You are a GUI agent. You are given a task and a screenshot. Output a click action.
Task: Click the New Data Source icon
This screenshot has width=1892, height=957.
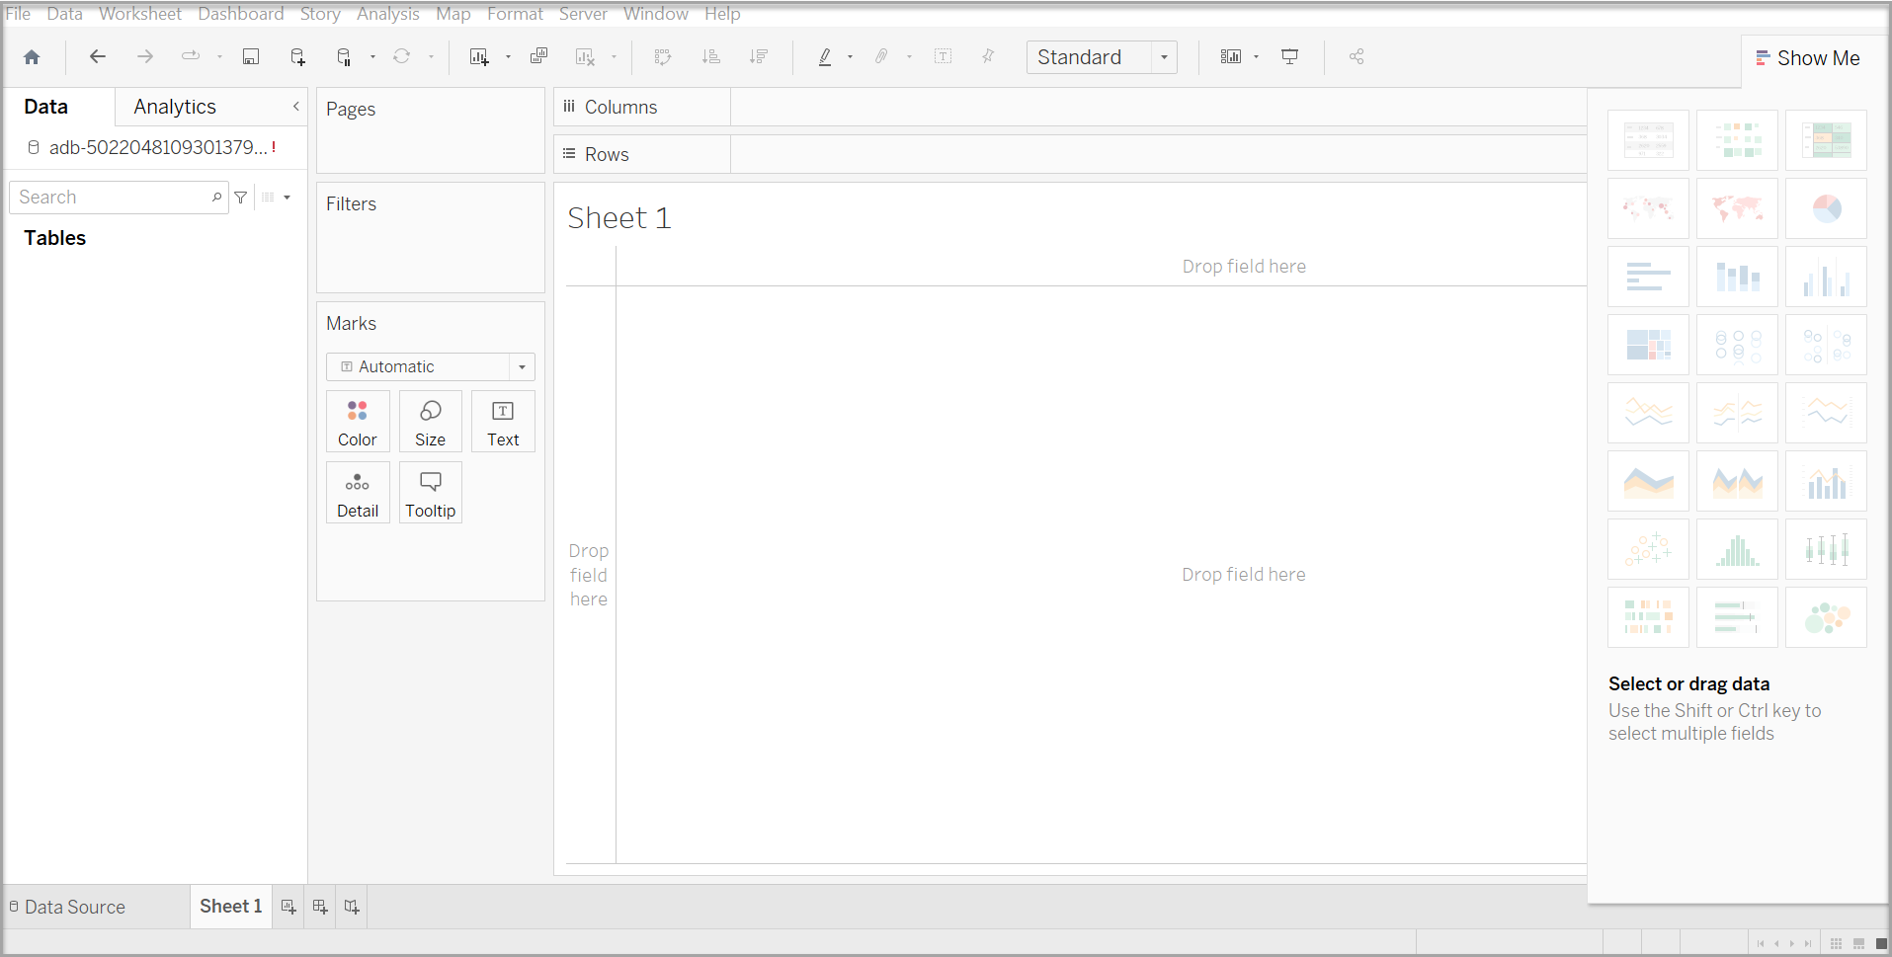(297, 57)
